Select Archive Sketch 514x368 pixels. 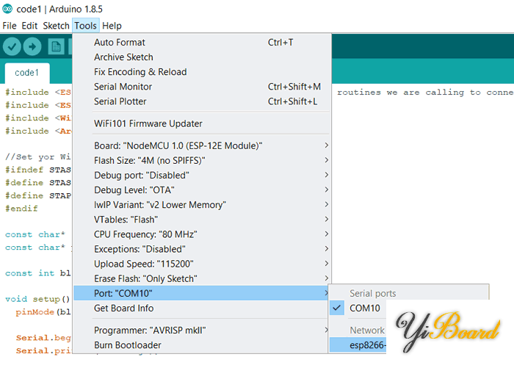click(x=202, y=57)
